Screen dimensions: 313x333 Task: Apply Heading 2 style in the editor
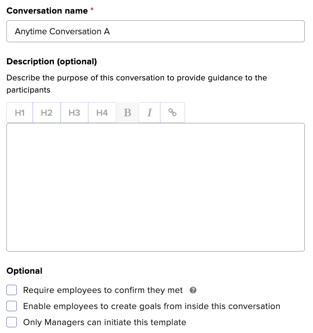tap(47, 112)
